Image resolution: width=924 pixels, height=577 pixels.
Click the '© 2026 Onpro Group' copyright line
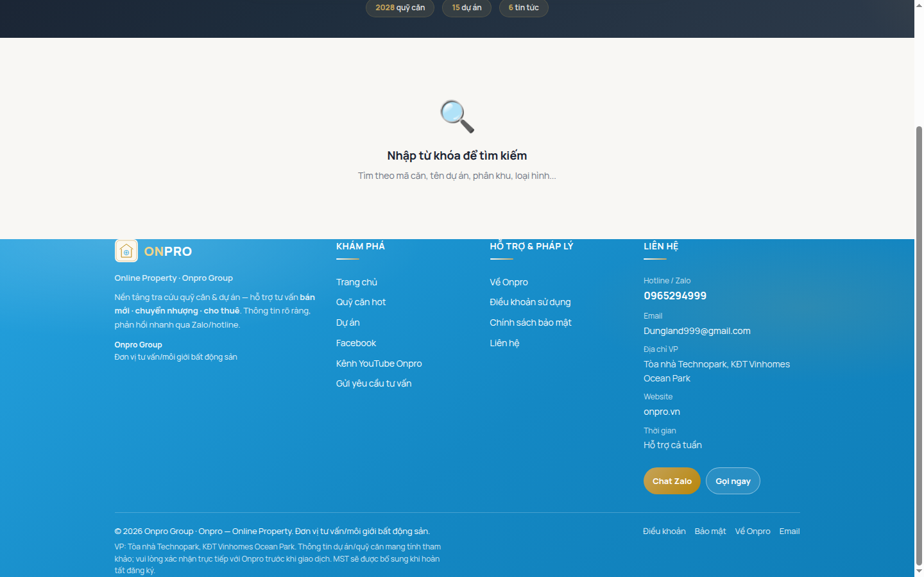point(272,531)
